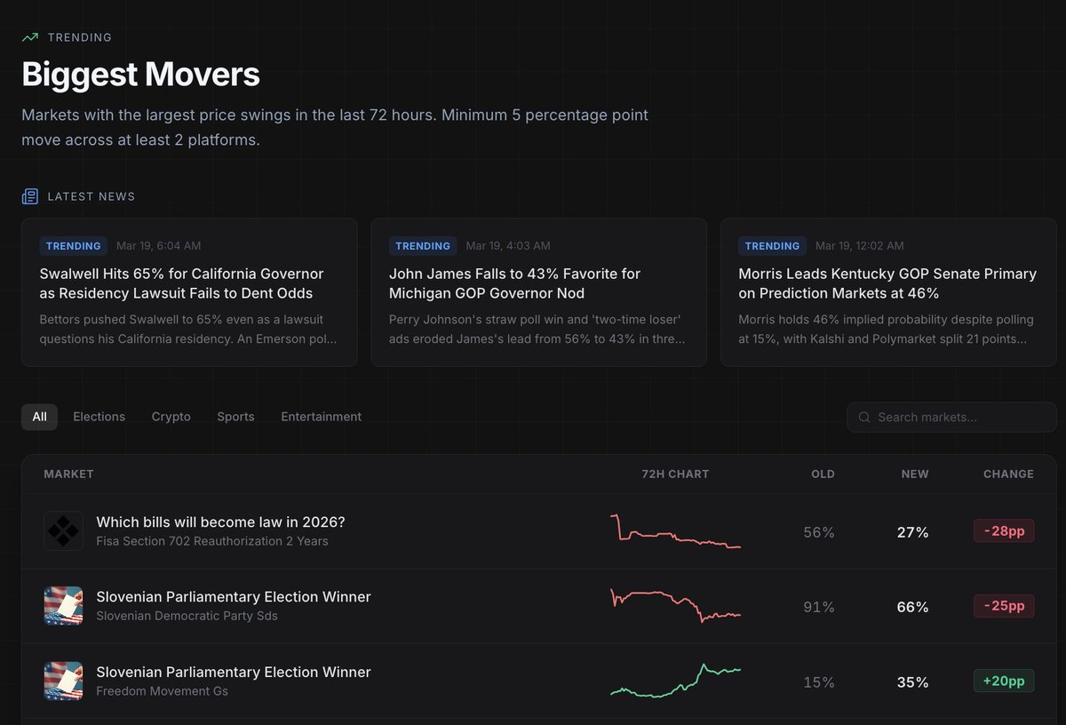Open the Slovenian Democratic Party Sds market title

tap(234, 597)
